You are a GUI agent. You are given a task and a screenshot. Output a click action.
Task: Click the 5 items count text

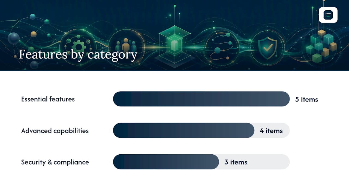tap(306, 99)
